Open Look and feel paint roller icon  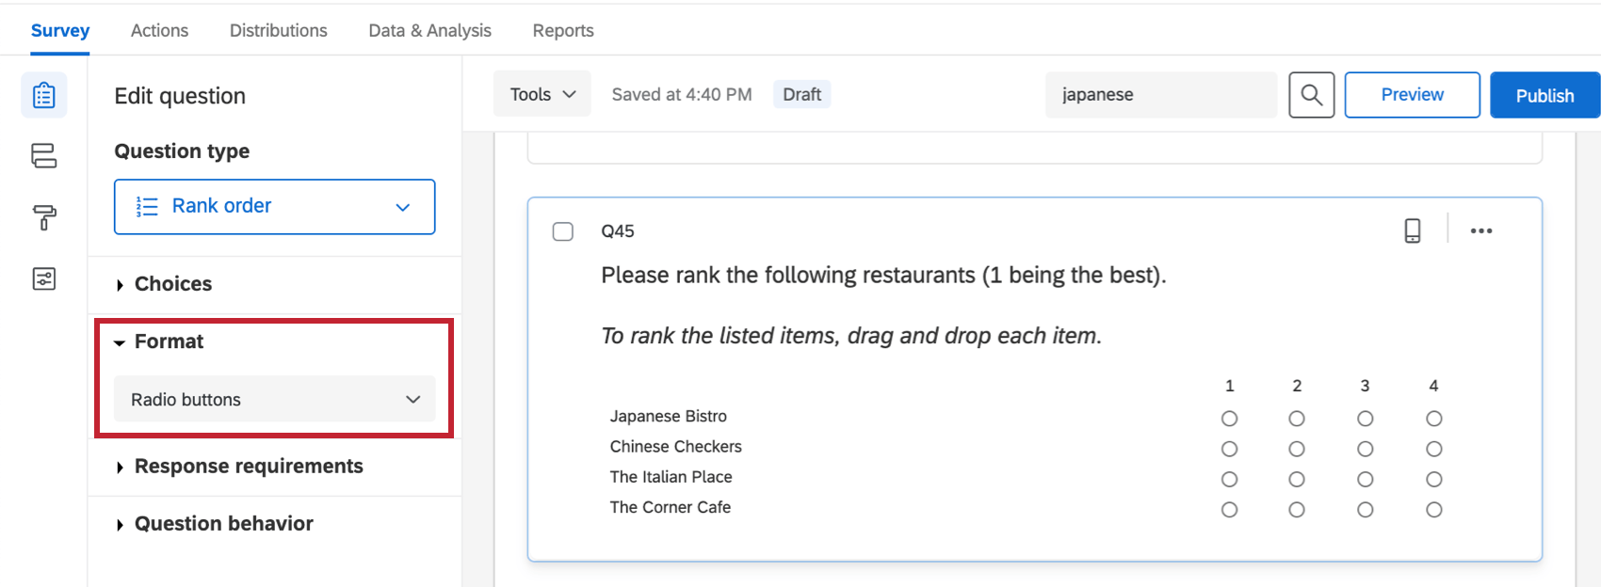[43, 217]
